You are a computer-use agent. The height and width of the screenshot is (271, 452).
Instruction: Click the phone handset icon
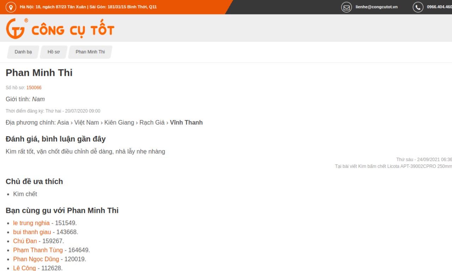418,7
